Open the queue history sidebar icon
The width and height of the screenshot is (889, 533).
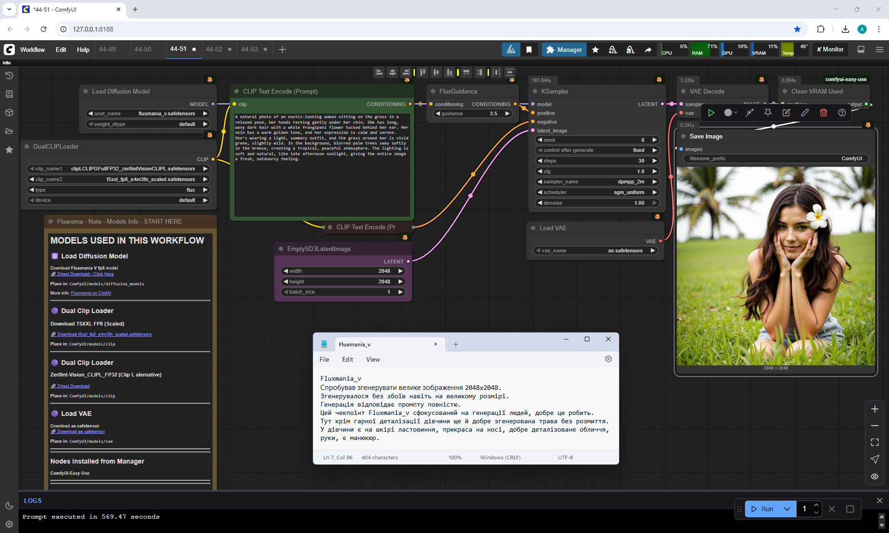click(x=9, y=75)
